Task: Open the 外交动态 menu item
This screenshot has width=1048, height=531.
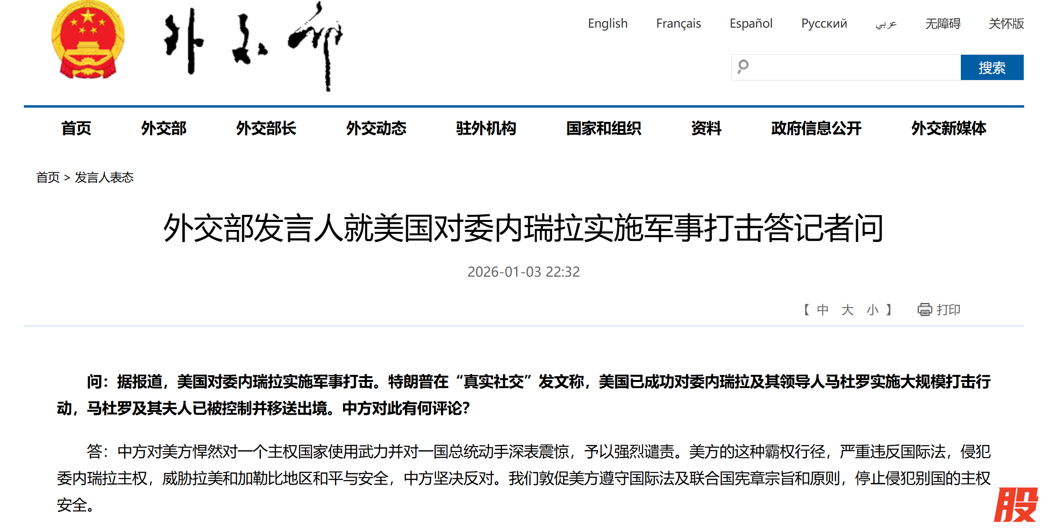Action: (376, 128)
